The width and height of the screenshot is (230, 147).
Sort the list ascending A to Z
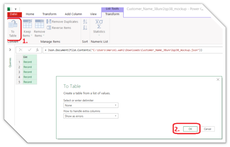85,22
